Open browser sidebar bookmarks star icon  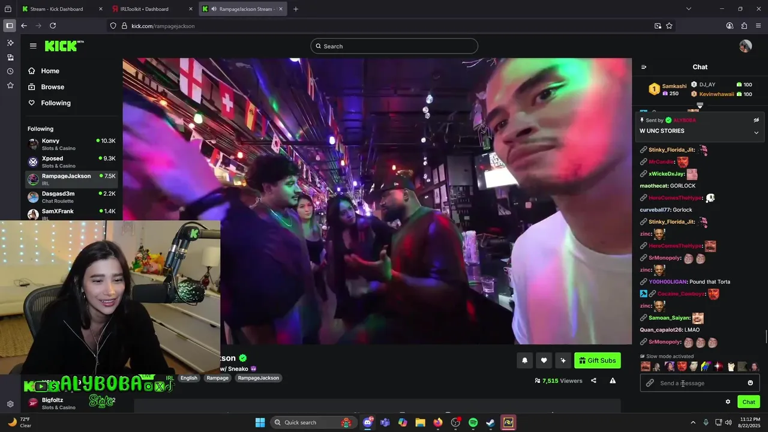(10, 86)
